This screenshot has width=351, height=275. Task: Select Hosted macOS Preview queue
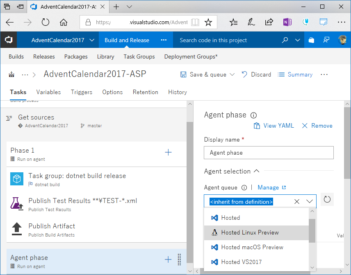click(x=257, y=247)
